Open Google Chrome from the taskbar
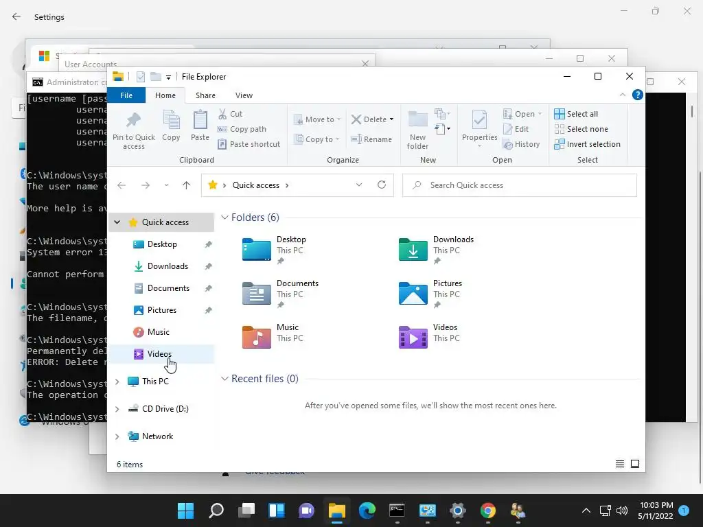 488,511
